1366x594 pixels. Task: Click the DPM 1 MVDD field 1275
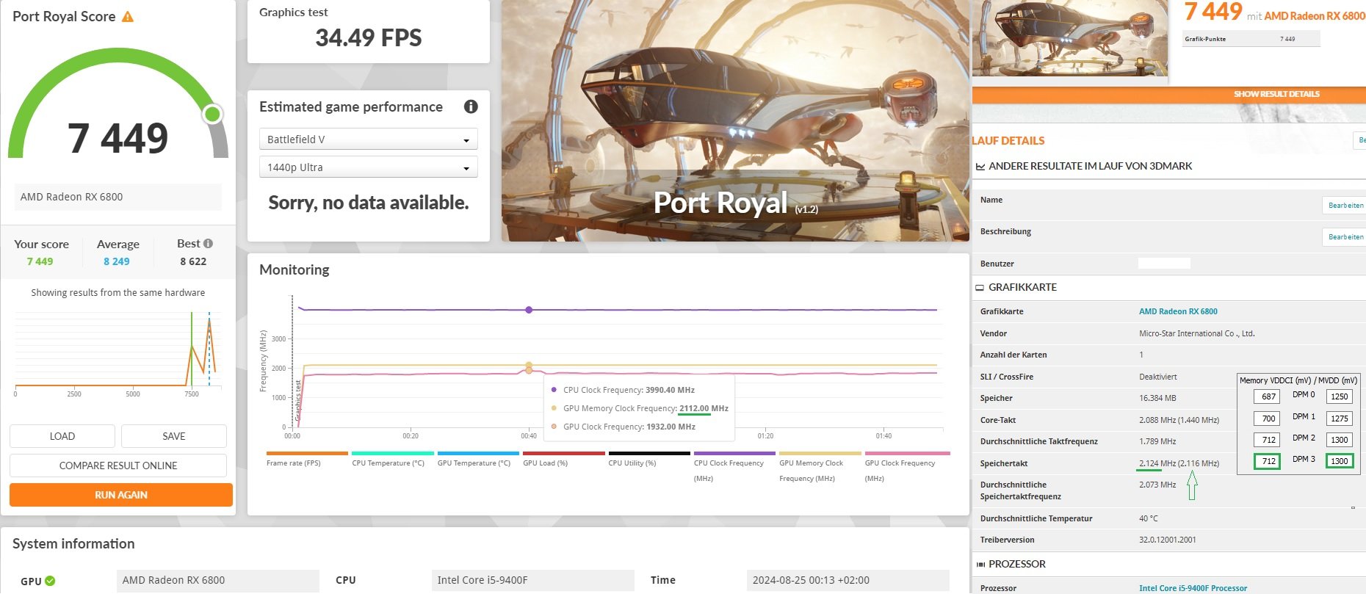1339,419
